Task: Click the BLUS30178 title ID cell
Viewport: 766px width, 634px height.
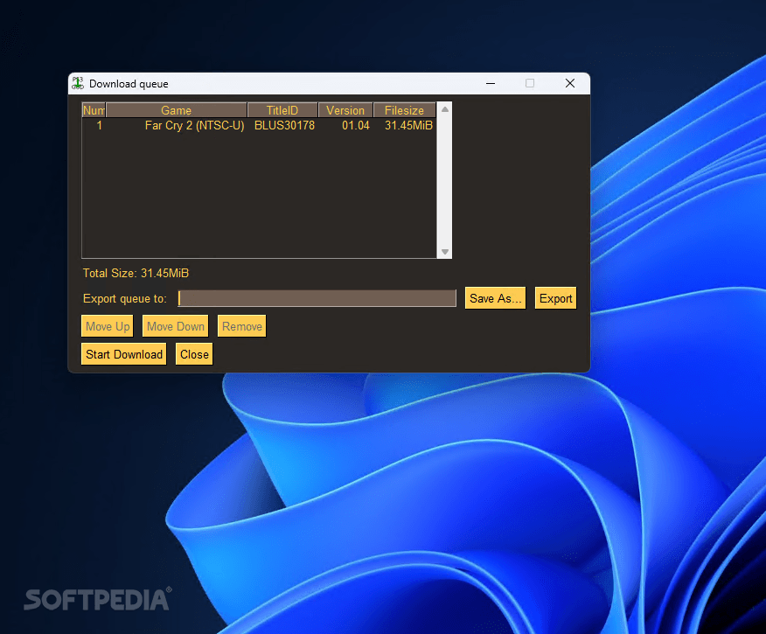Action: tap(284, 126)
